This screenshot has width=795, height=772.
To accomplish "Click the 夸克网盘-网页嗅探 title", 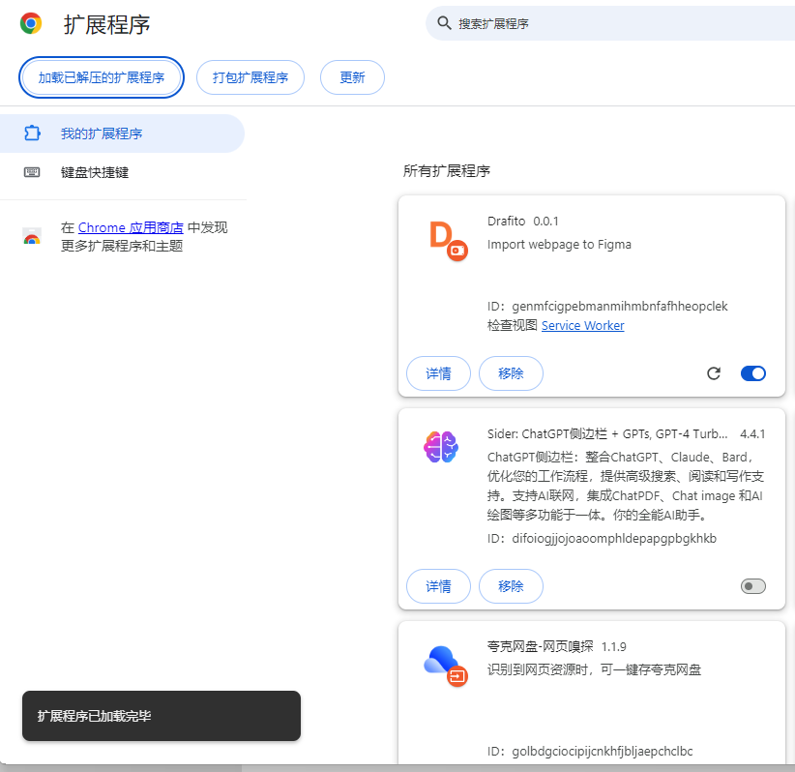I will click(x=540, y=646).
